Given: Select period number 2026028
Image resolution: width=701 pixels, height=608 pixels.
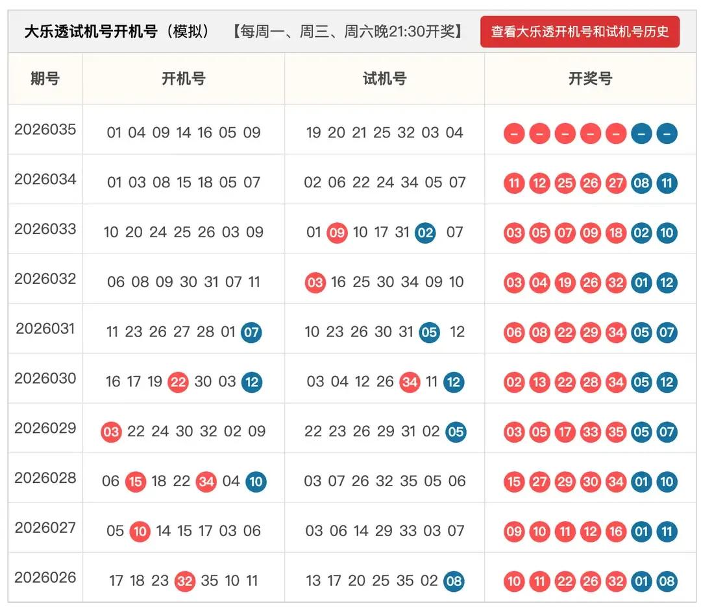Looking at the screenshot, I should (45, 478).
